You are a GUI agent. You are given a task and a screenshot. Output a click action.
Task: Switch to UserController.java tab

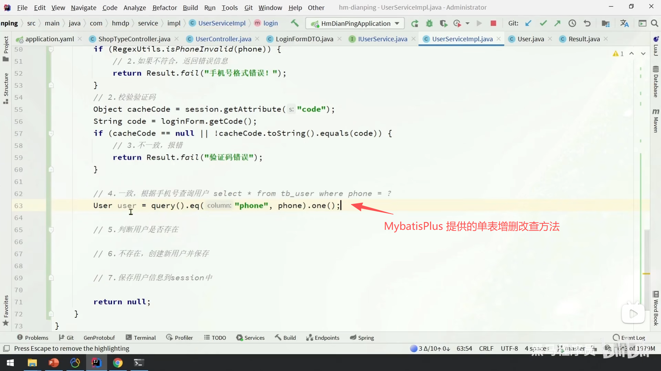coord(223,39)
